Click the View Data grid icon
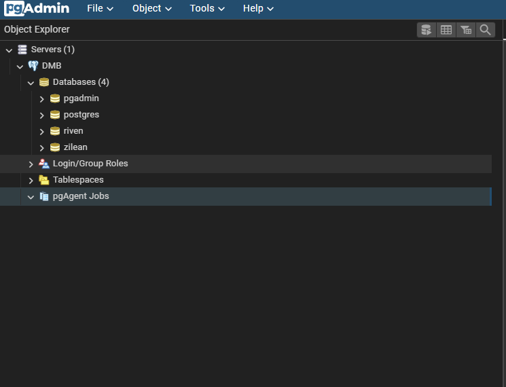 (446, 30)
